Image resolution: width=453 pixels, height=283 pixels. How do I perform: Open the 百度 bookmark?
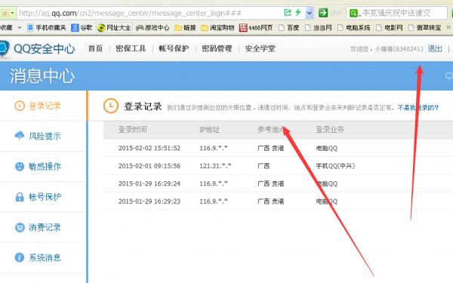tap(289, 28)
